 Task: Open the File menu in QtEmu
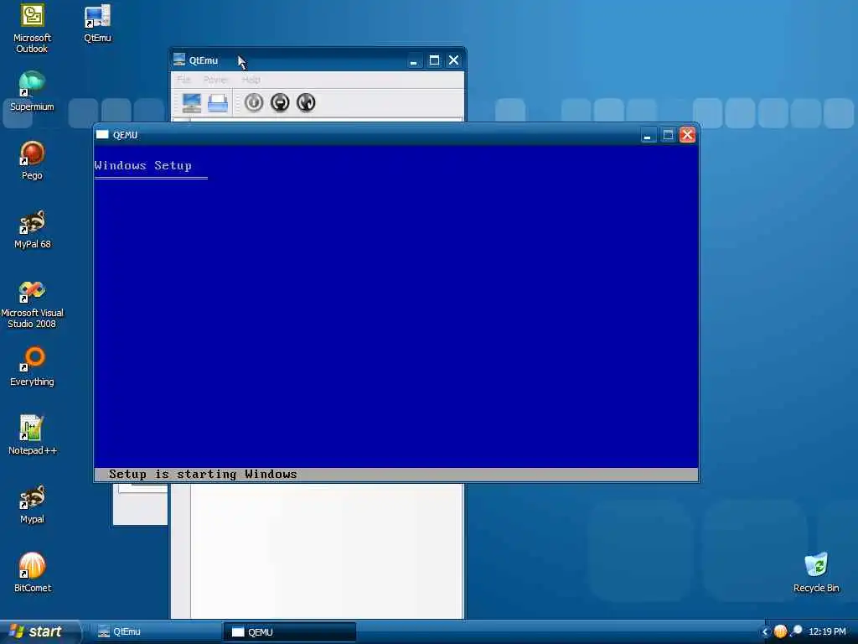click(x=183, y=80)
